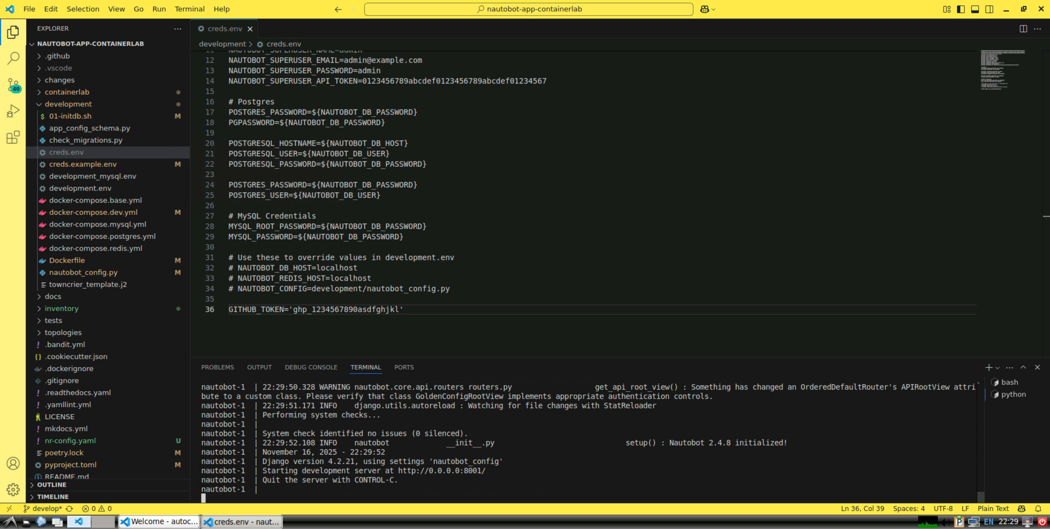Open the Terminal menu

pyautogui.click(x=189, y=9)
